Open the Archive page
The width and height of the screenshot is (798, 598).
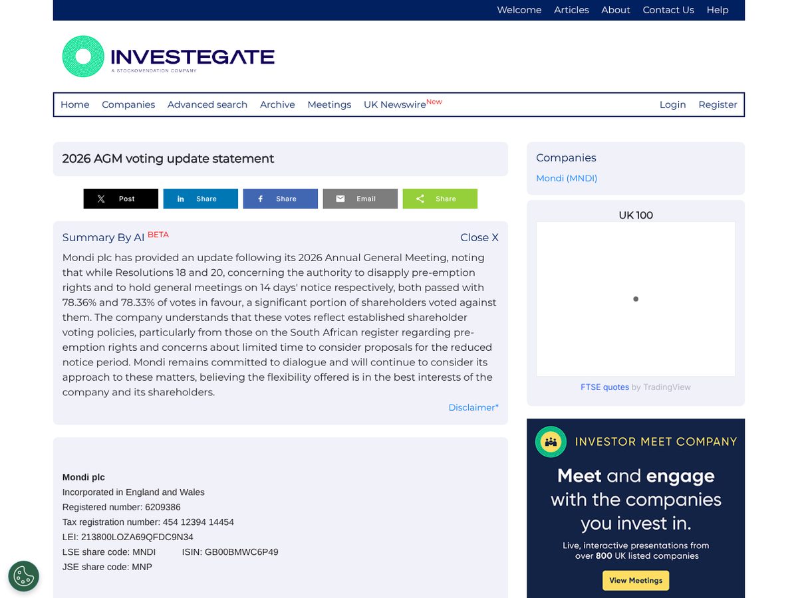(x=277, y=104)
